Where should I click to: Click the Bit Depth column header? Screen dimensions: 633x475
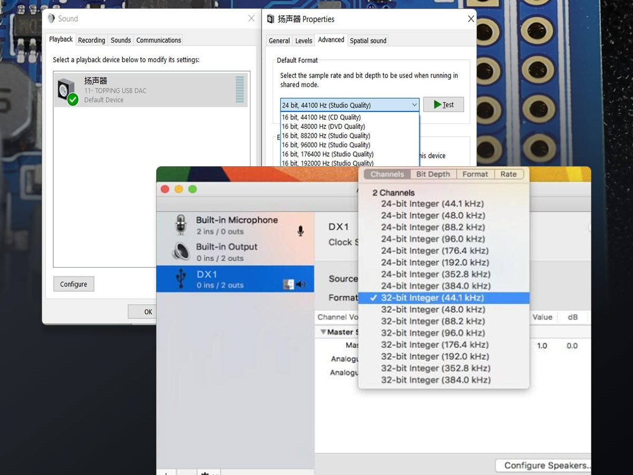coord(433,174)
